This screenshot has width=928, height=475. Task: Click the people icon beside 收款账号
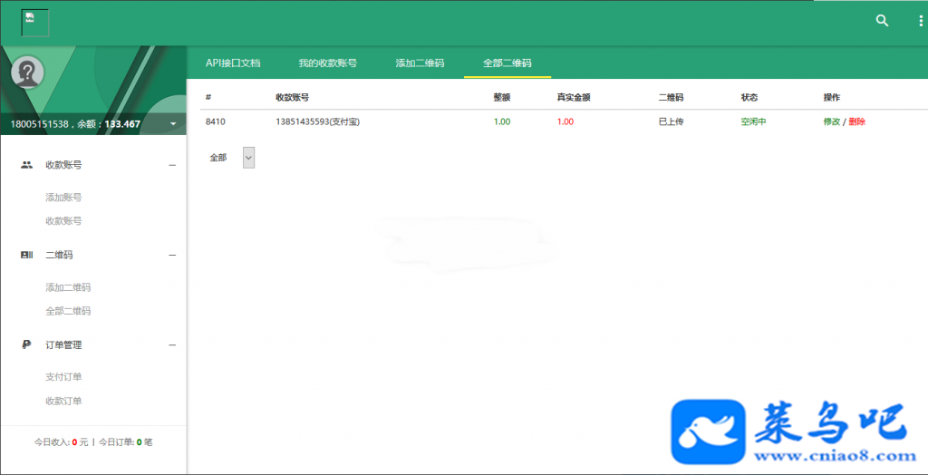coord(26,165)
